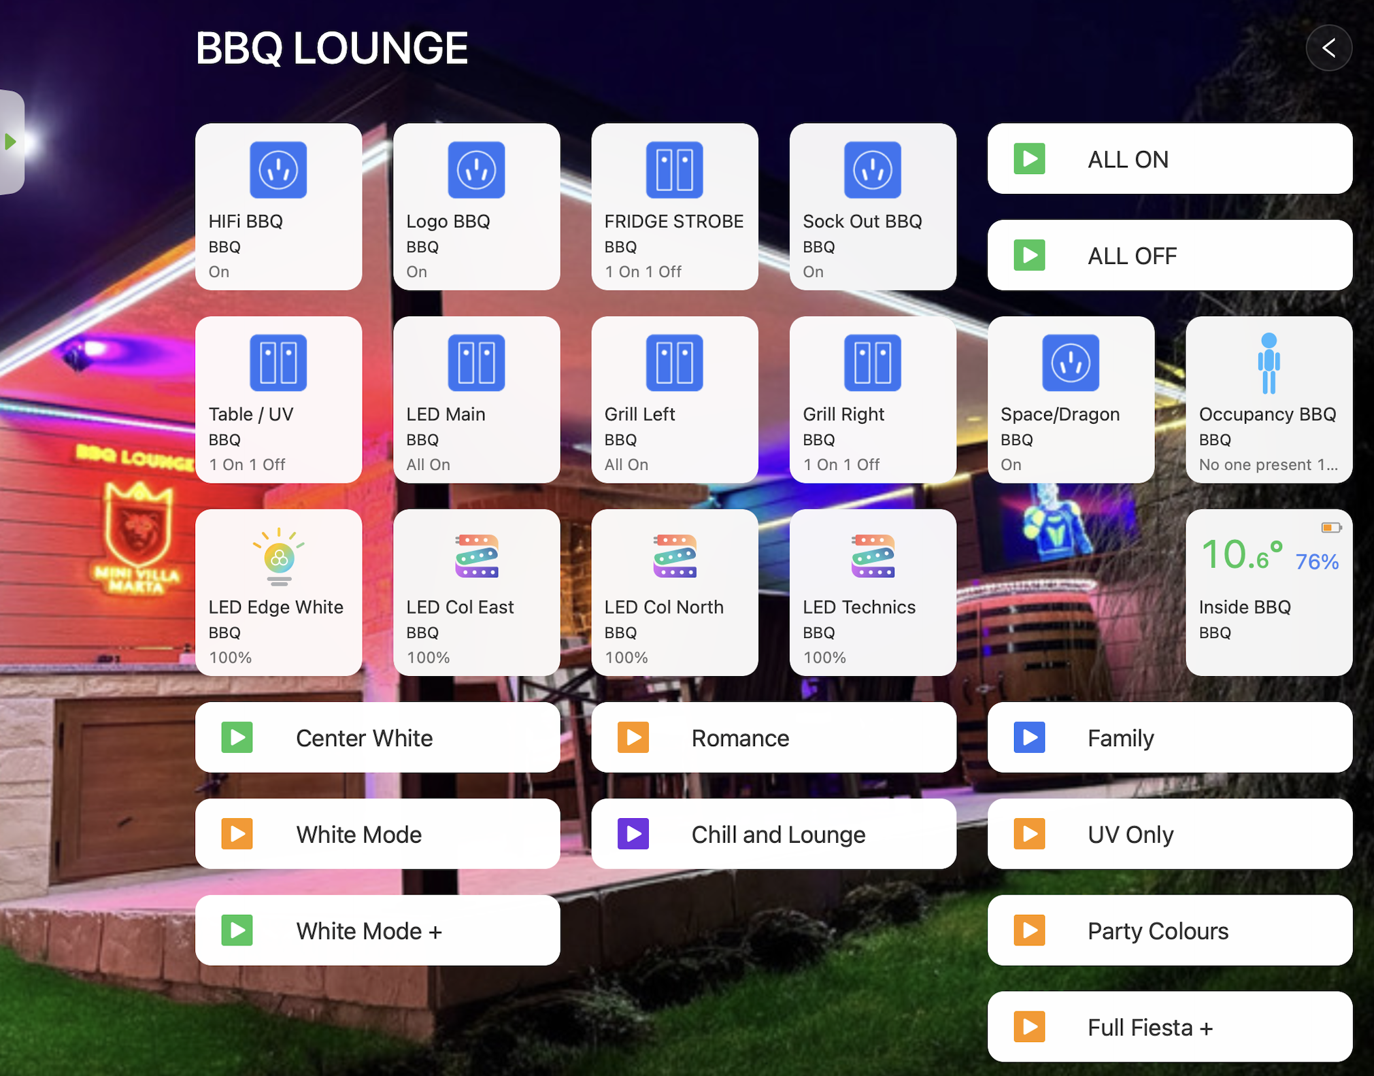Click the Occupancy BBQ person icon
1374x1076 pixels.
[1268, 363]
